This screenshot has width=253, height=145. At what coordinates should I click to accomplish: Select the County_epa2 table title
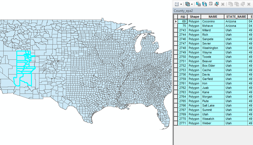point(183,11)
